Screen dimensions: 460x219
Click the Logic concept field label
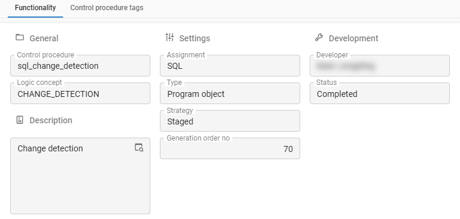point(40,83)
